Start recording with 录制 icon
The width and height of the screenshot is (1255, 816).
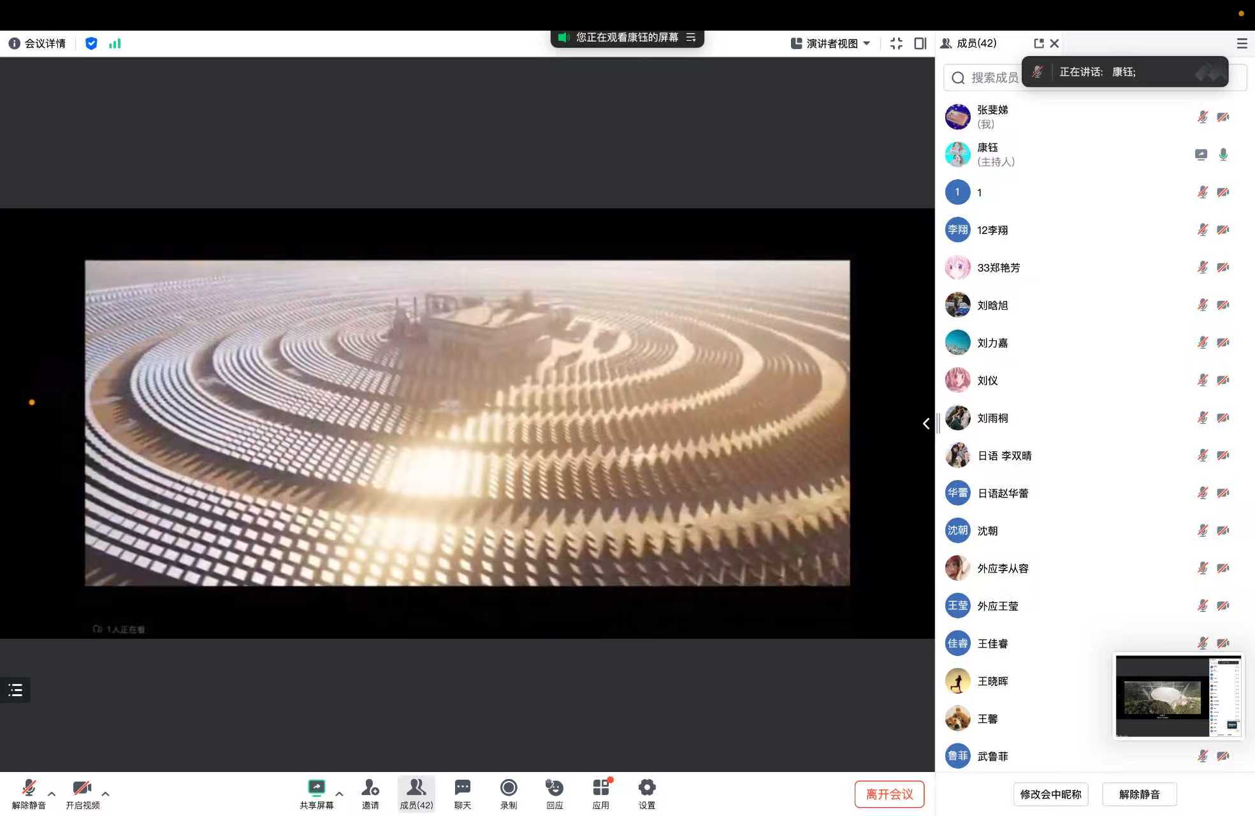tap(508, 789)
